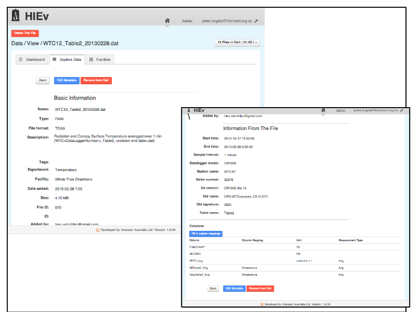The width and height of the screenshot is (416, 312).
Task: Click the HIEv logo icon in back window
Action: [16, 15]
